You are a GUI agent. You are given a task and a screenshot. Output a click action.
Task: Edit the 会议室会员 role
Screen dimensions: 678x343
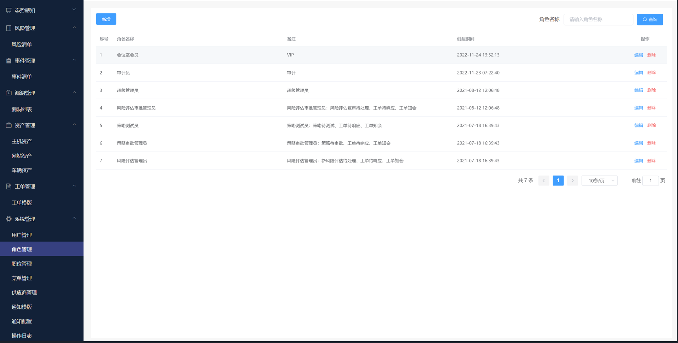point(638,55)
